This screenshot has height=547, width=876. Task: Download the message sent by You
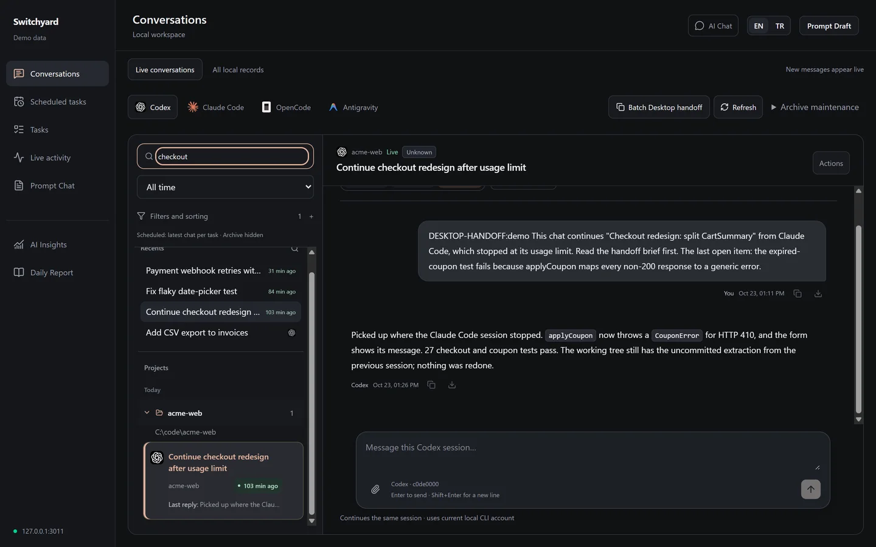pos(818,294)
